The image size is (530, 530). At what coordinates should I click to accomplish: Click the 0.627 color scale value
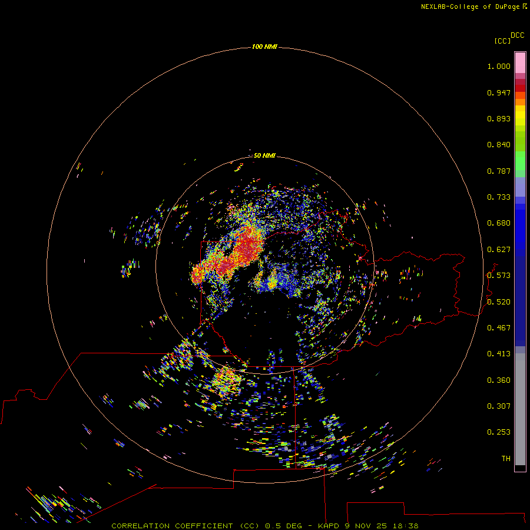[499, 250]
